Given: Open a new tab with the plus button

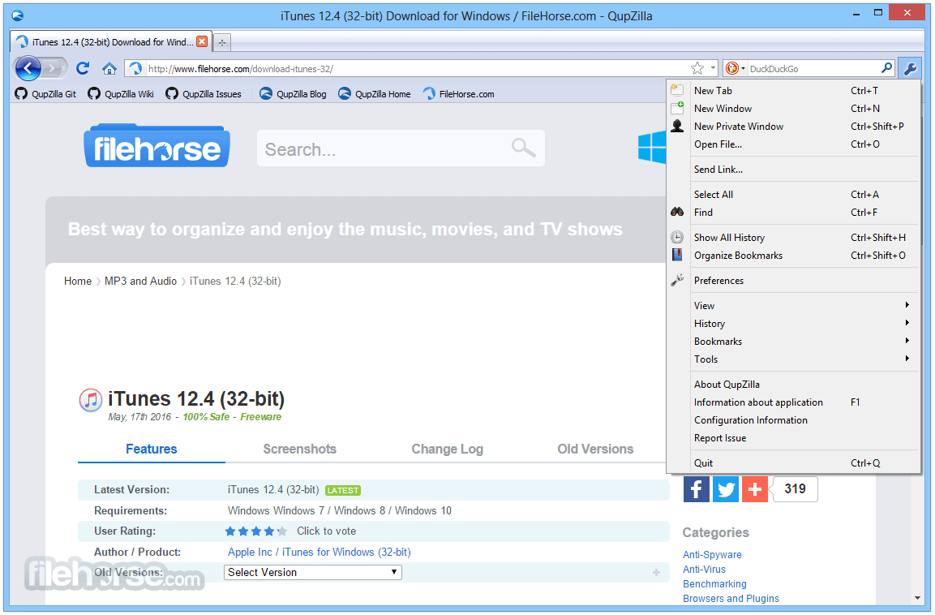Looking at the screenshot, I should [x=222, y=42].
